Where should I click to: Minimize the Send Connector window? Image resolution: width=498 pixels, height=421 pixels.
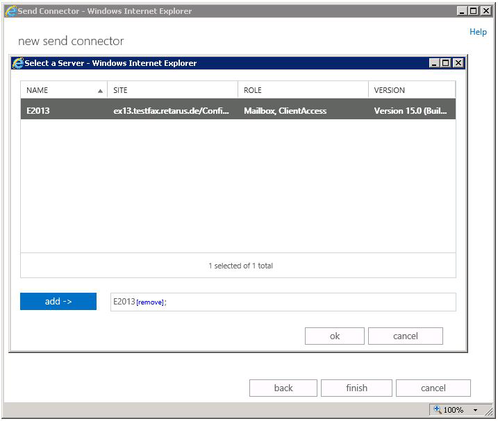(462, 11)
